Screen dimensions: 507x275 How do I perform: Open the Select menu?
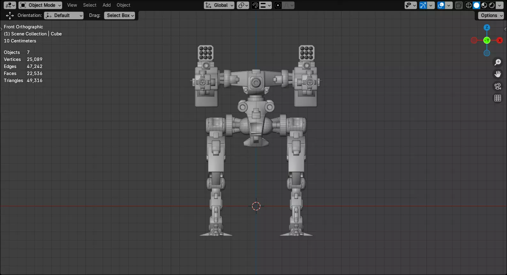click(x=90, y=5)
